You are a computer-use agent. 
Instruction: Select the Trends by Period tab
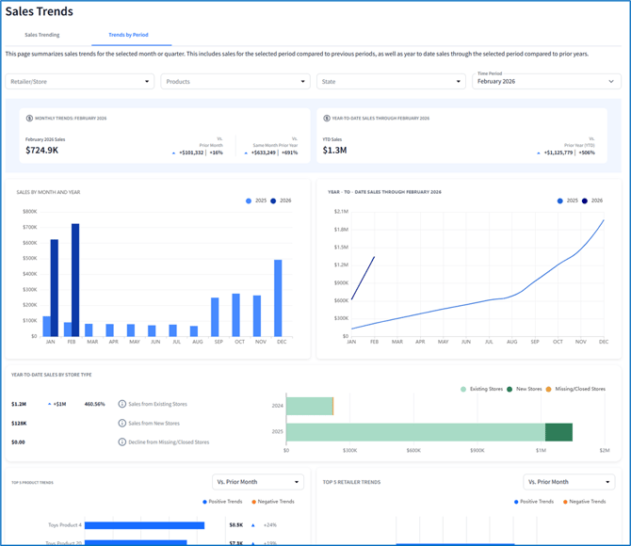coord(128,35)
